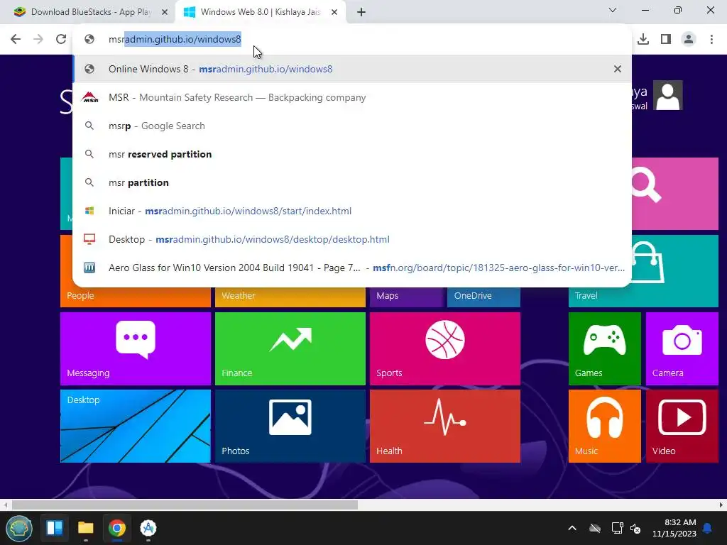This screenshot has width=727, height=545.
Task: Open the Desktop tile
Action: (x=136, y=426)
